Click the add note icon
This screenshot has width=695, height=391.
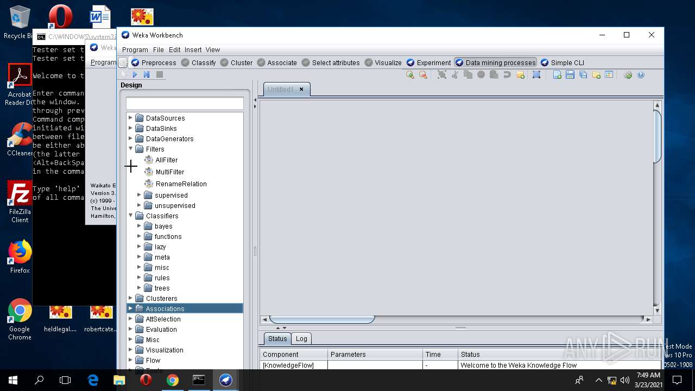(x=520, y=75)
